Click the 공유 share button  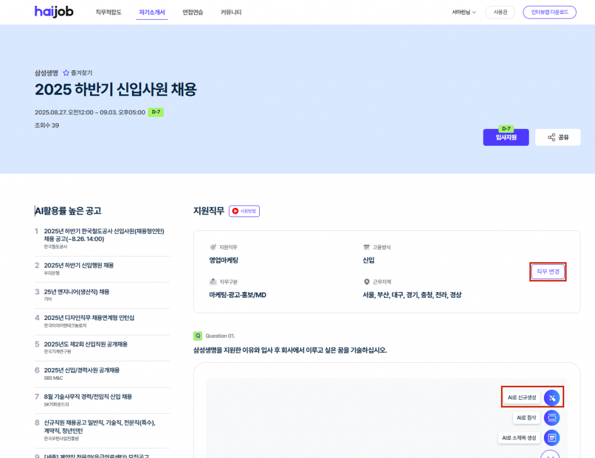point(558,137)
